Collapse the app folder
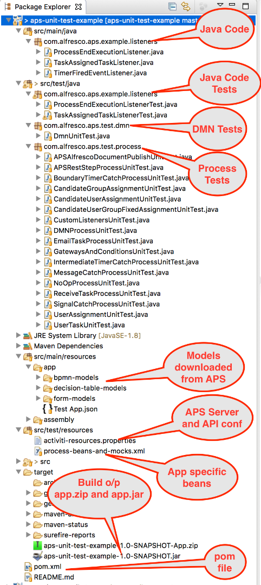This screenshot has height=585, width=261. [x=28, y=367]
